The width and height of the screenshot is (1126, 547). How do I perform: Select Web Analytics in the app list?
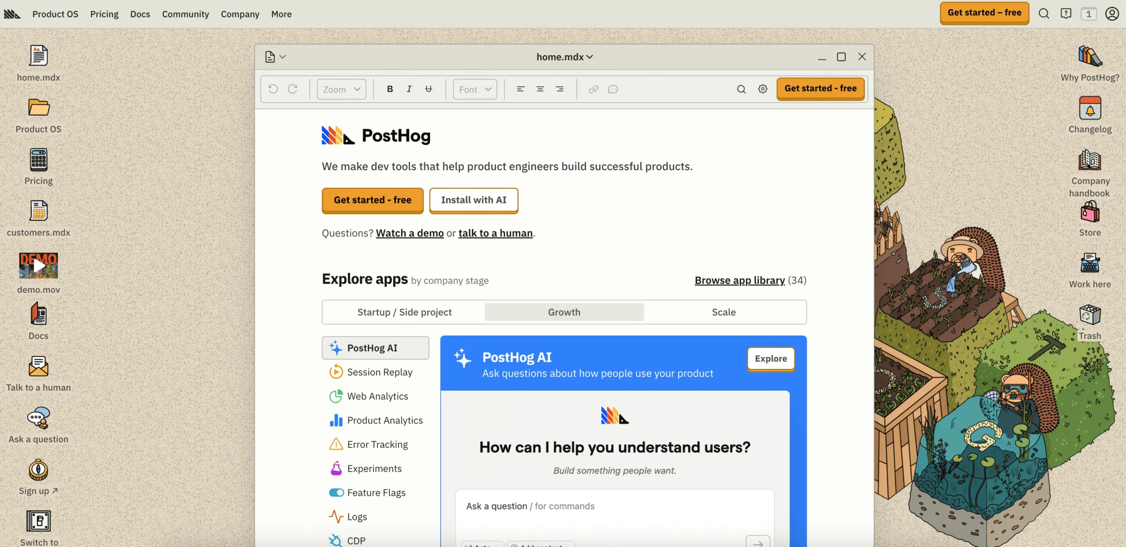pos(375,397)
